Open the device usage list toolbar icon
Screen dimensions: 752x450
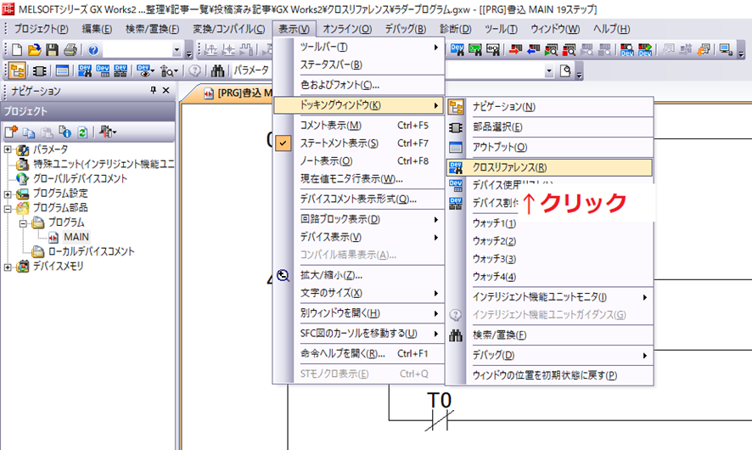pos(102,71)
